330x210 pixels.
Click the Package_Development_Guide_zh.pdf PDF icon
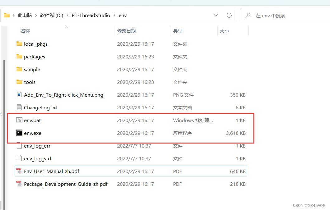[x=19, y=184]
